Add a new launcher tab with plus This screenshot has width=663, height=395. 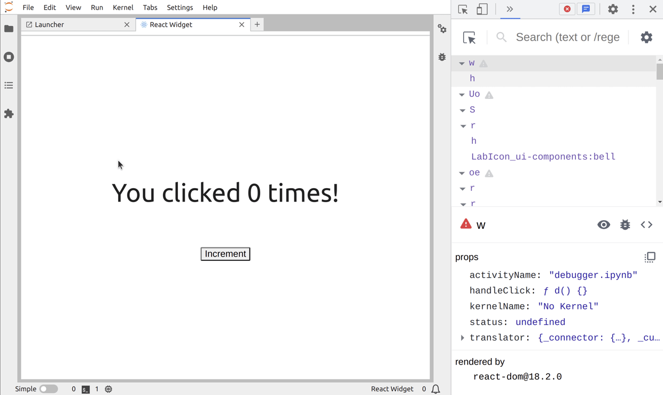pos(257,25)
